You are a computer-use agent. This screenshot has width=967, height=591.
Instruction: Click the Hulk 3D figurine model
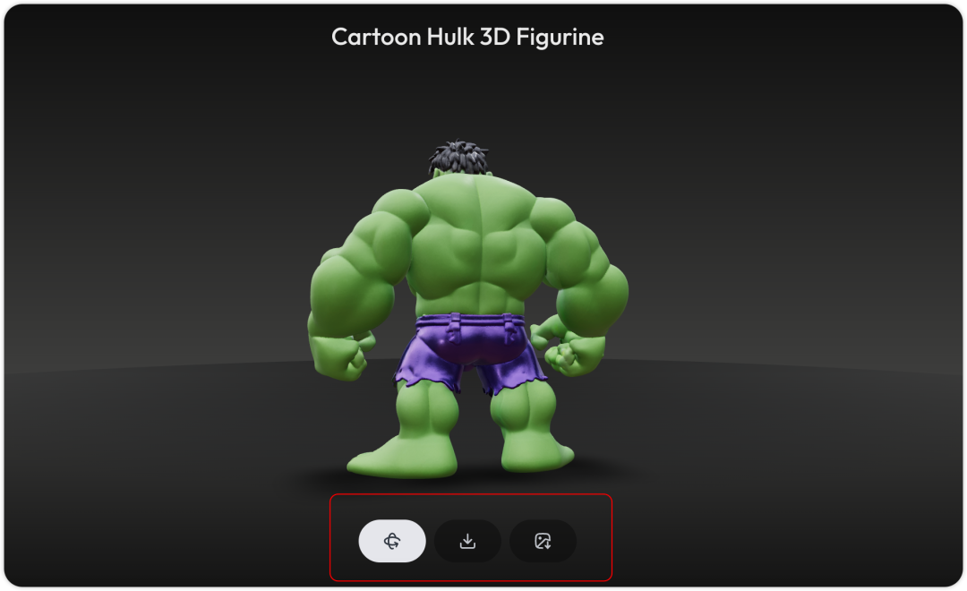[467, 310]
